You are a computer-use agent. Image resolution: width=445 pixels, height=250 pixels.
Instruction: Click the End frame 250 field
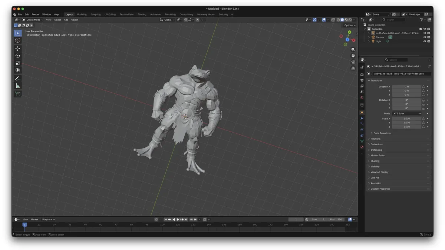(x=336, y=219)
